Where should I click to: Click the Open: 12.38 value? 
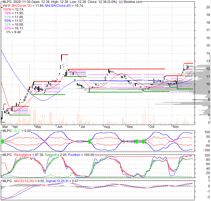tap(41, 2)
